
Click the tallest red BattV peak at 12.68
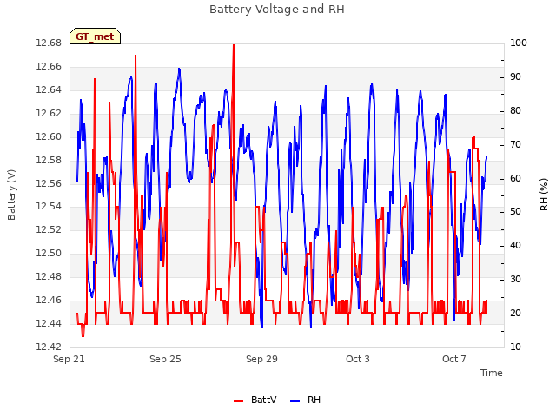pyautogui.click(x=234, y=45)
